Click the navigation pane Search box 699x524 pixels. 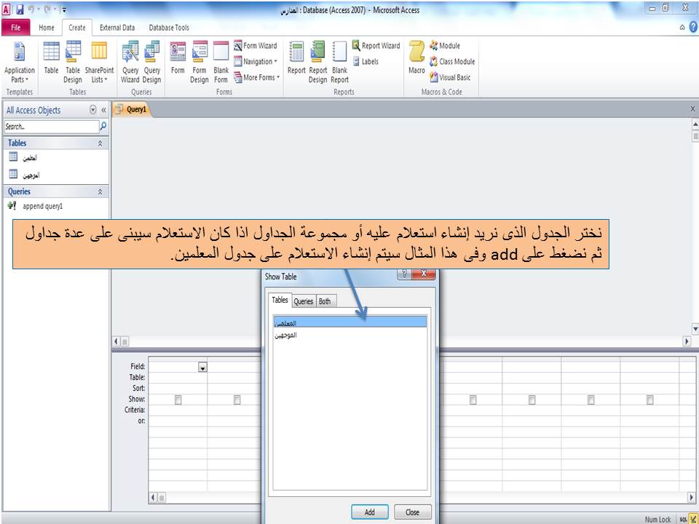(x=52, y=127)
